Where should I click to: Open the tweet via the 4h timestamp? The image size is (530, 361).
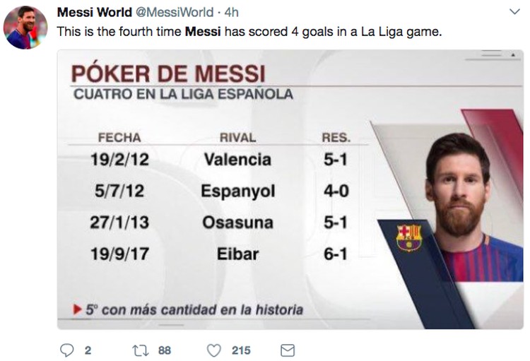231,13
